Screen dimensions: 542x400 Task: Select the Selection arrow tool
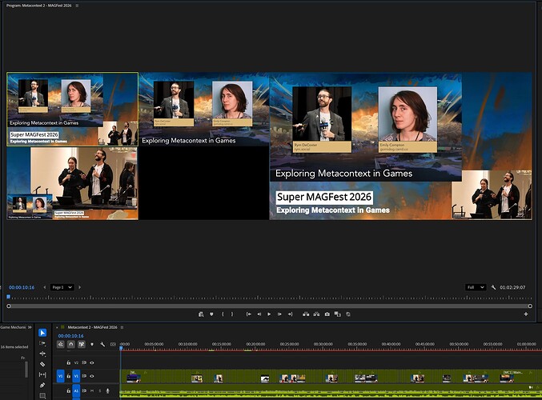tap(42, 333)
